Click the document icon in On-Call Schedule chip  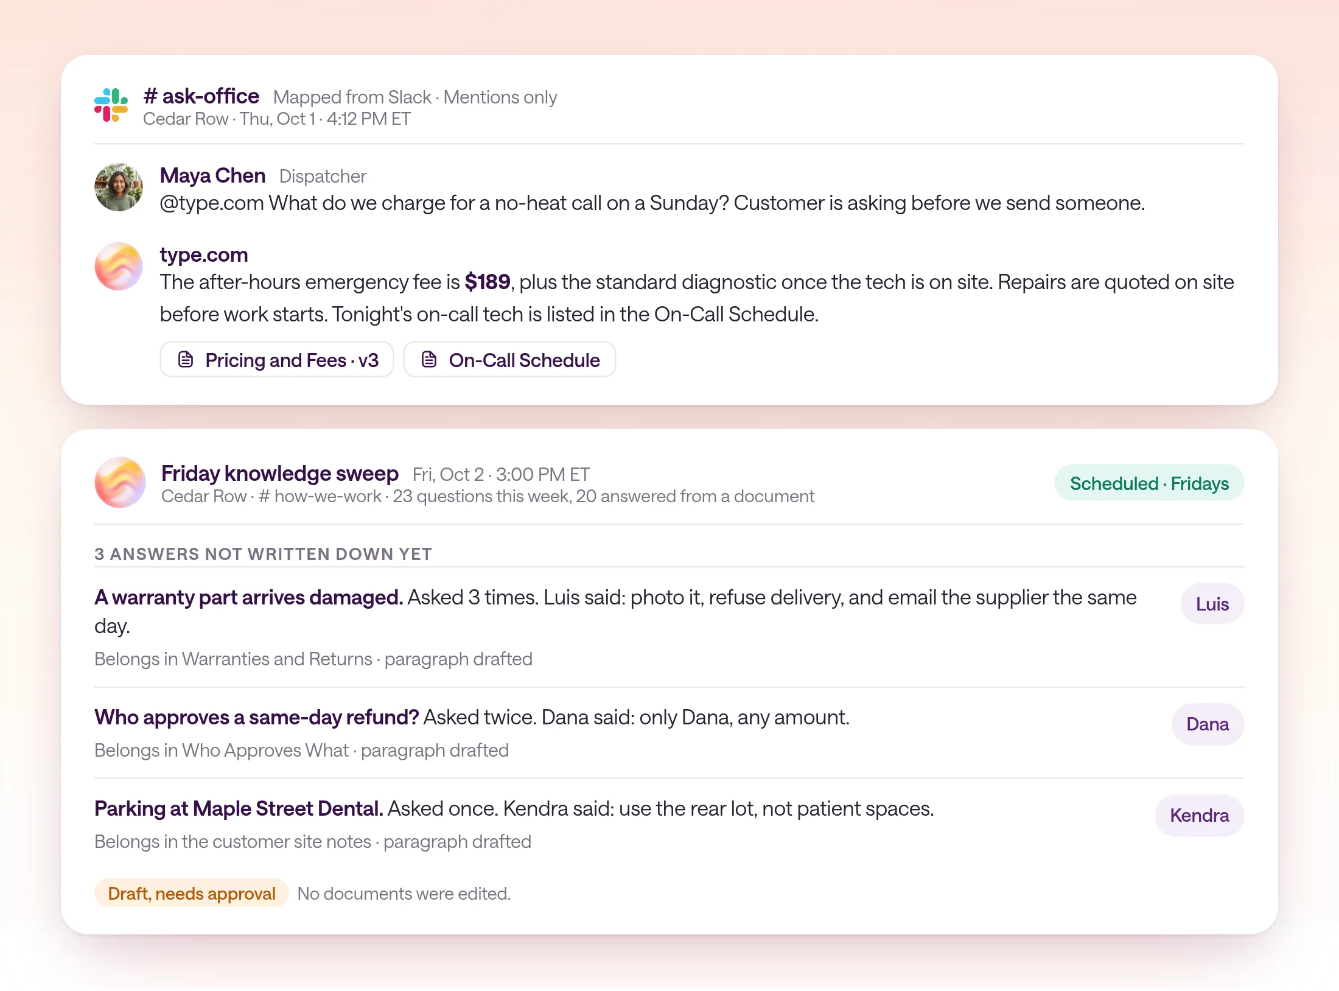429,359
